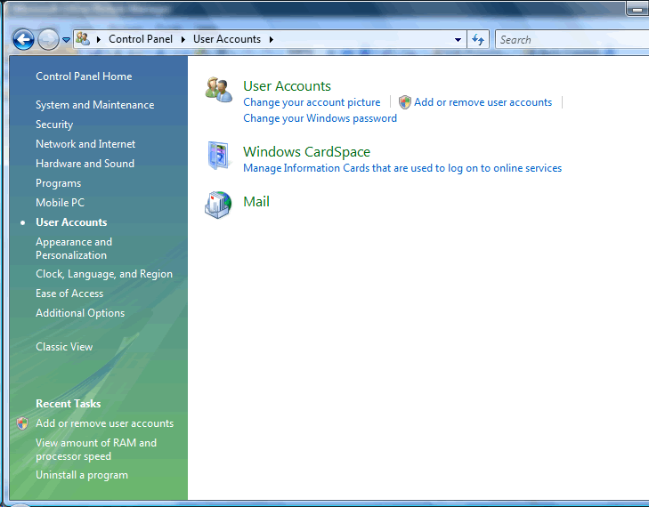The height and width of the screenshot is (507, 649).
Task: Click the Refresh button beside address bar
Action: point(479,39)
